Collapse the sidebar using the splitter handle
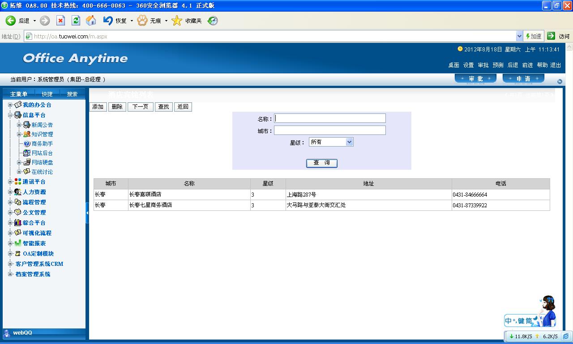This screenshot has height=344, width=573. [87, 213]
